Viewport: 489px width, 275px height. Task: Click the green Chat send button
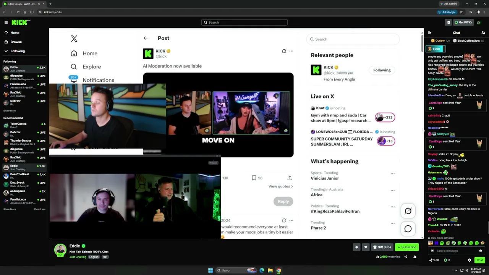click(480, 260)
